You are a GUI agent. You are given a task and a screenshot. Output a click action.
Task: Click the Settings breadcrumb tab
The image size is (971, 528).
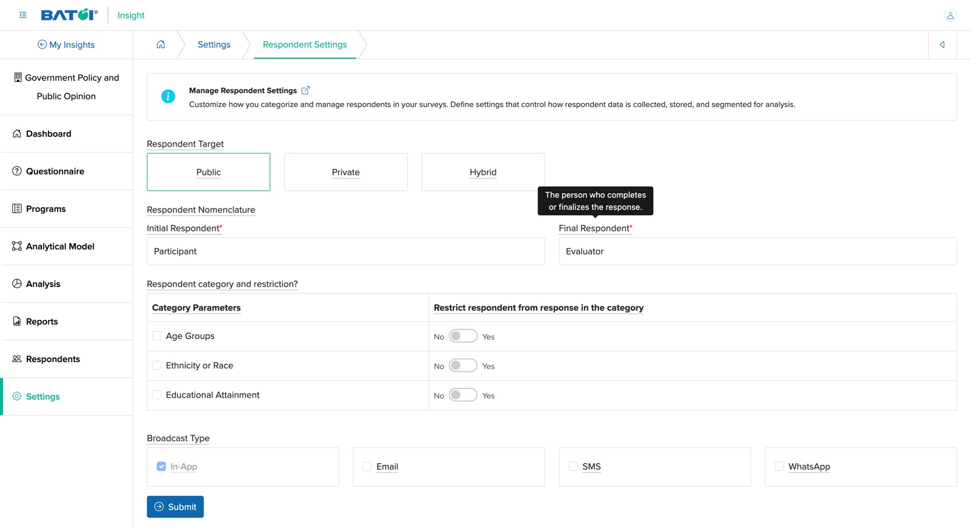(x=214, y=45)
